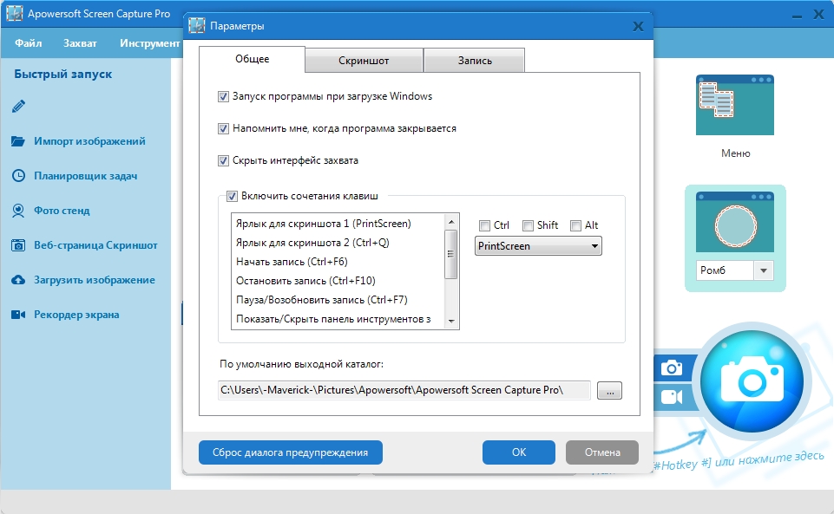Click the hotkey list scroll-down arrow
Image resolution: width=834 pixels, height=514 pixels.
pyautogui.click(x=451, y=321)
